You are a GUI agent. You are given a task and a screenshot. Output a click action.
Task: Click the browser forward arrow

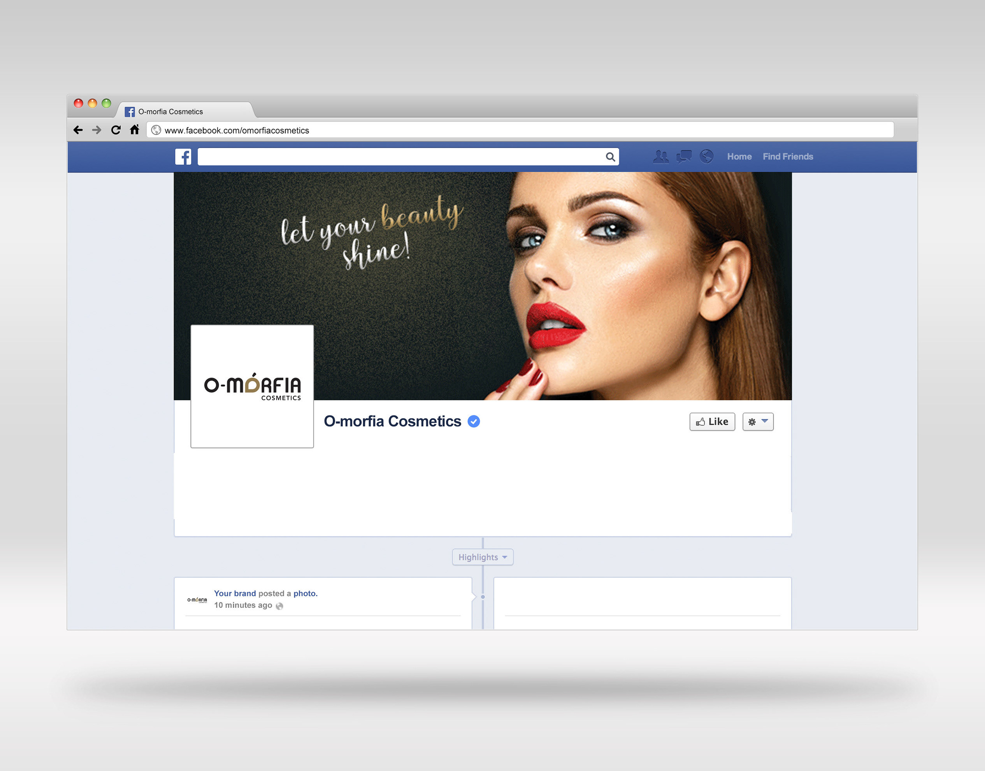(x=97, y=130)
